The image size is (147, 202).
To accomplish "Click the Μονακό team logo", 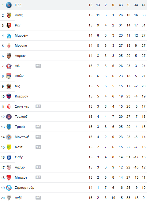I will [9, 46].
